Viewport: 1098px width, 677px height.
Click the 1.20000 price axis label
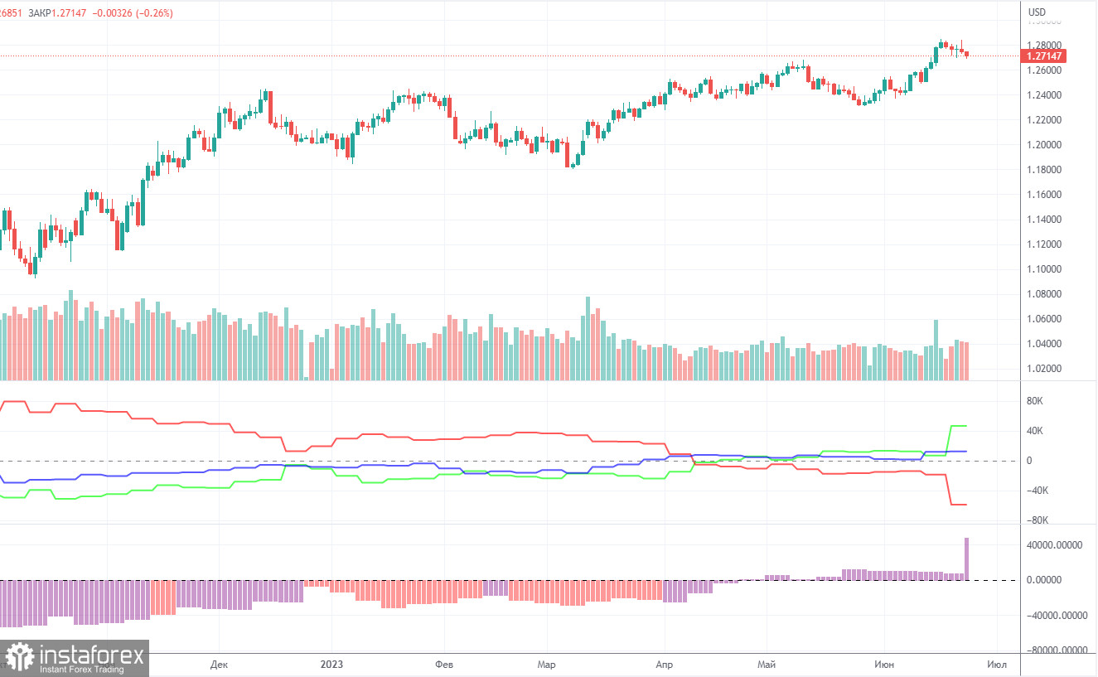tap(1045, 145)
